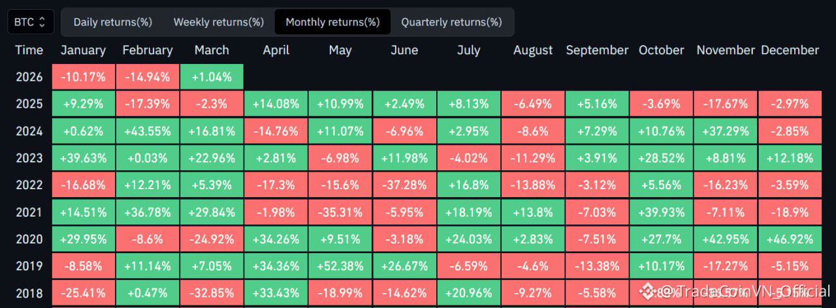
Task: Click the 2020 December +46.92% cell
Action: (x=790, y=239)
